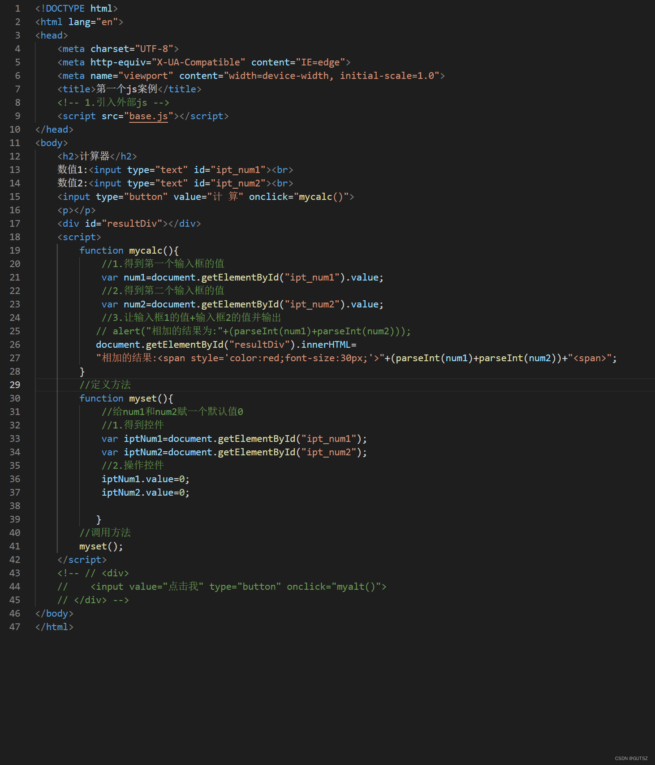Click the comment '//2.得到第二个输入框的值'

(x=163, y=291)
